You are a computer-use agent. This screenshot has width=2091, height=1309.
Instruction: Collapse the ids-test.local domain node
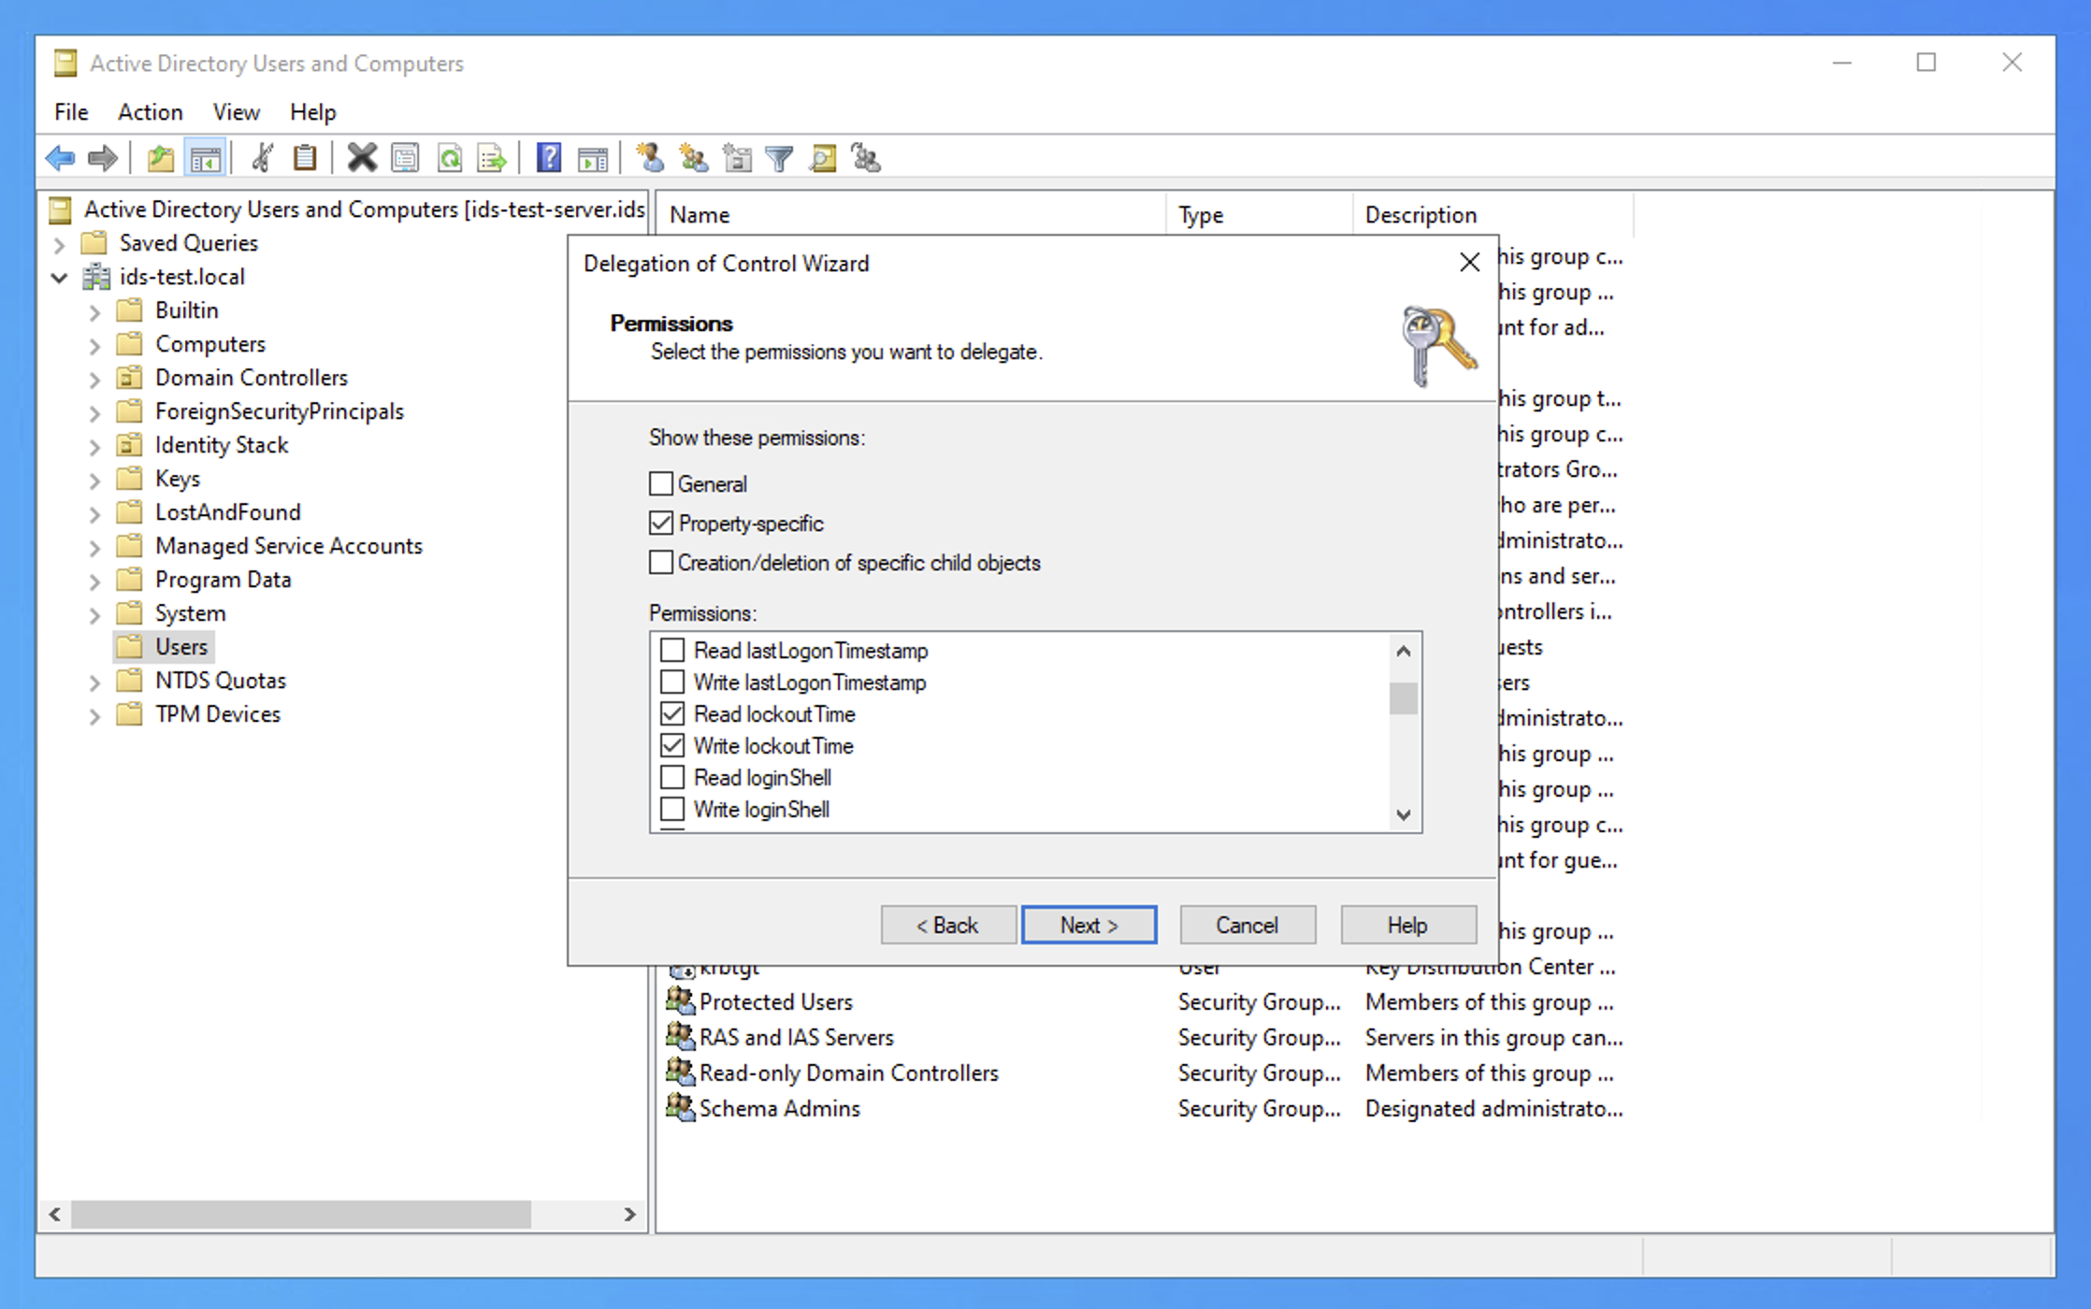60,278
